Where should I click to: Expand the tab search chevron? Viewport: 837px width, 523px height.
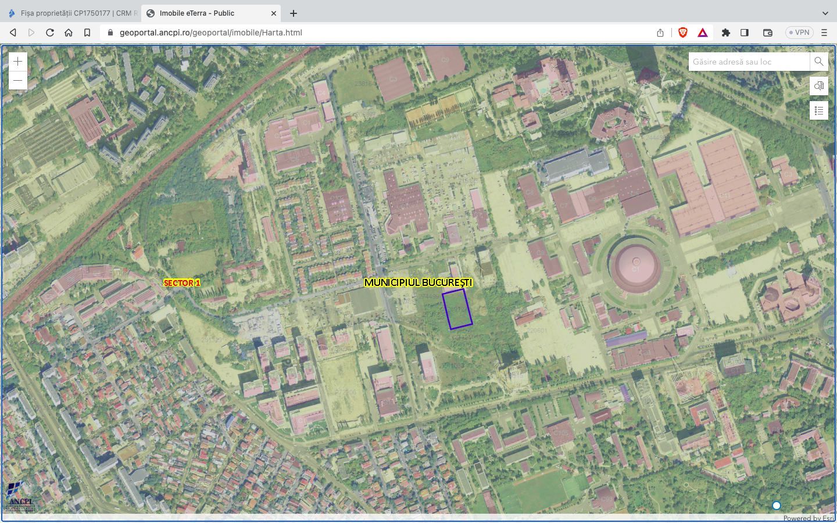click(825, 13)
